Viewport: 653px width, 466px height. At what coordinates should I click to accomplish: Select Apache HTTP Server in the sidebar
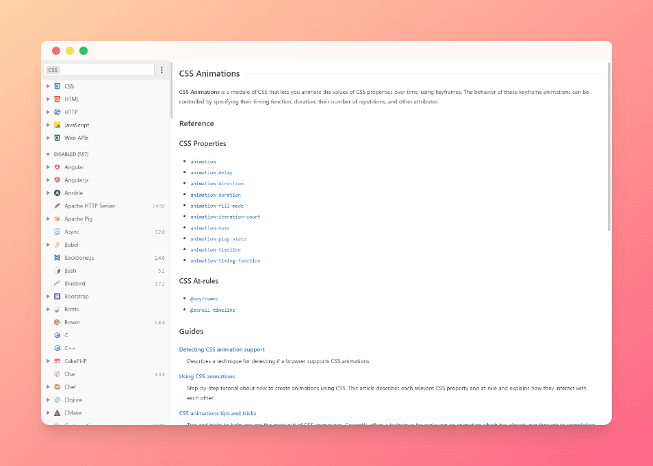coord(90,206)
